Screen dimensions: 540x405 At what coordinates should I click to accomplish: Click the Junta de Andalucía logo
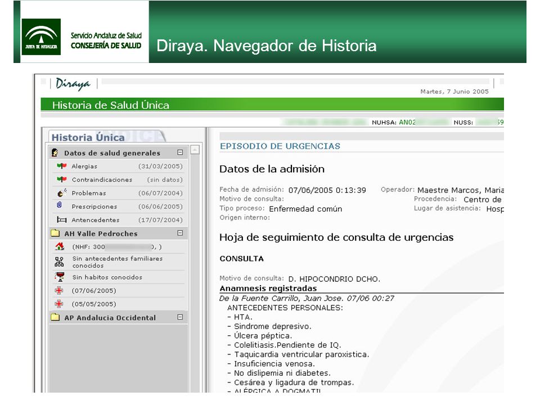[41, 37]
